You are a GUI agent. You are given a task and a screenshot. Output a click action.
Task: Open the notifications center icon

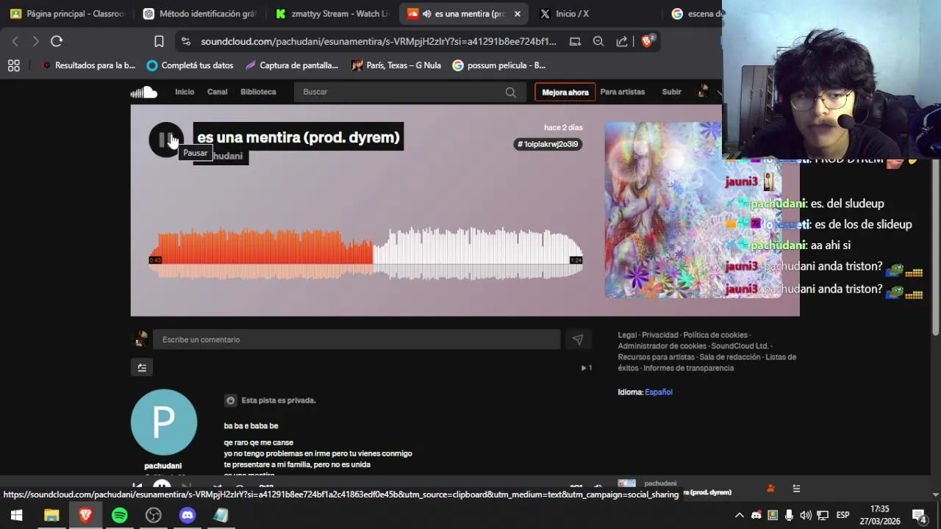pos(919,515)
